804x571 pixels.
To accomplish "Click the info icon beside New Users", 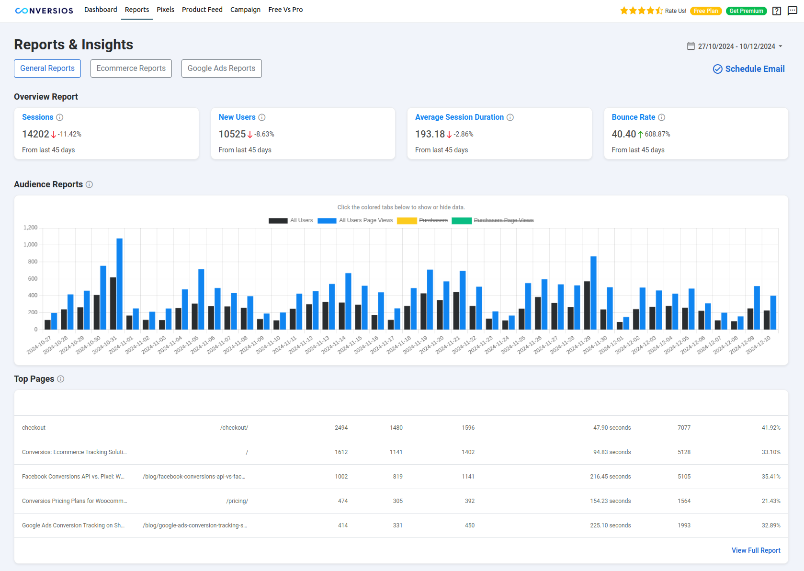I will tap(262, 117).
